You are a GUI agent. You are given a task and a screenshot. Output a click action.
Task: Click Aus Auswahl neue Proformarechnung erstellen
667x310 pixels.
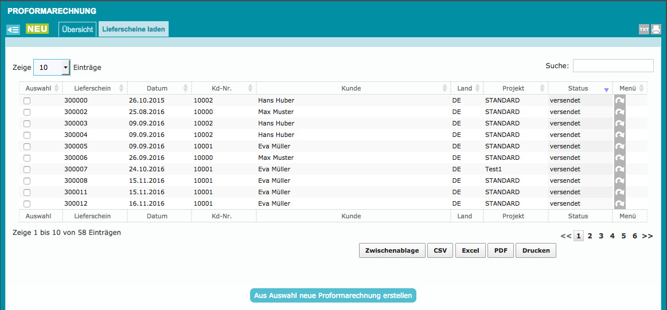[x=333, y=296]
